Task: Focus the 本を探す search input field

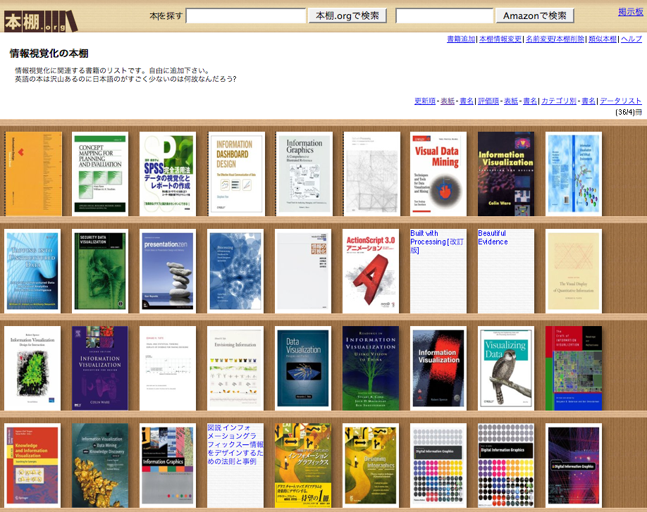Action: pos(246,15)
